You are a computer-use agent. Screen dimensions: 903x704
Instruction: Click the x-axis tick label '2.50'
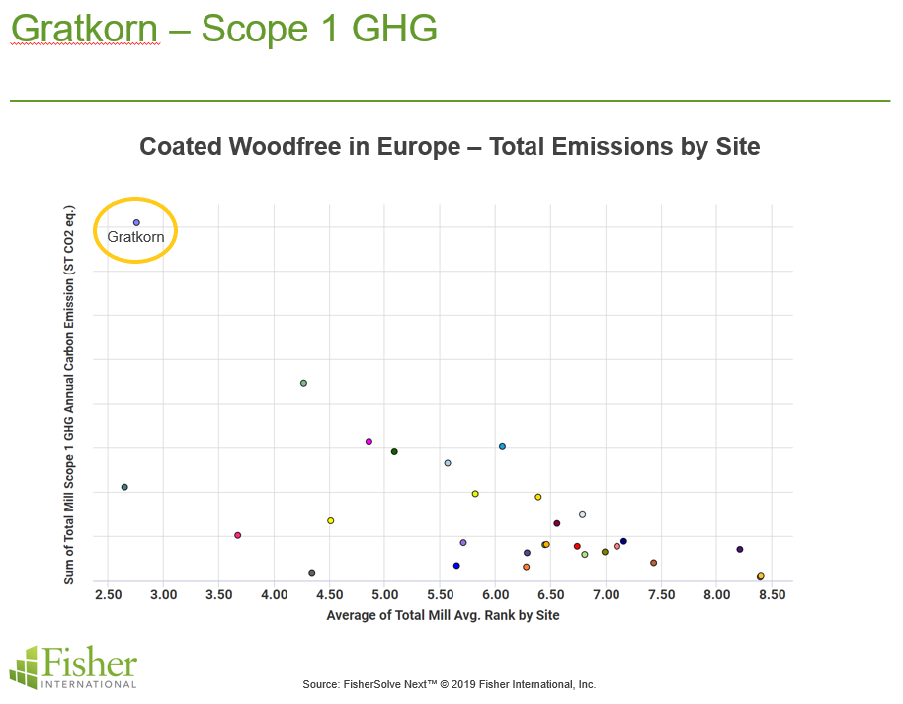pyautogui.click(x=108, y=595)
